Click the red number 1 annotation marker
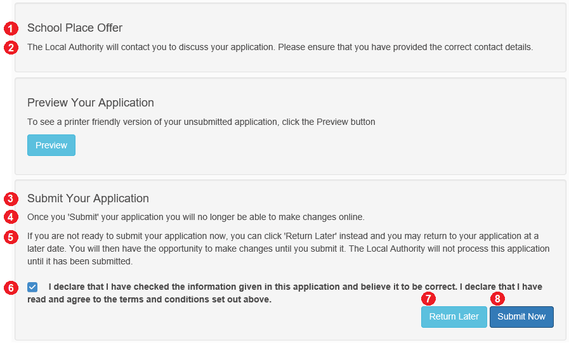 pyautogui.click(x=11, y=29)
